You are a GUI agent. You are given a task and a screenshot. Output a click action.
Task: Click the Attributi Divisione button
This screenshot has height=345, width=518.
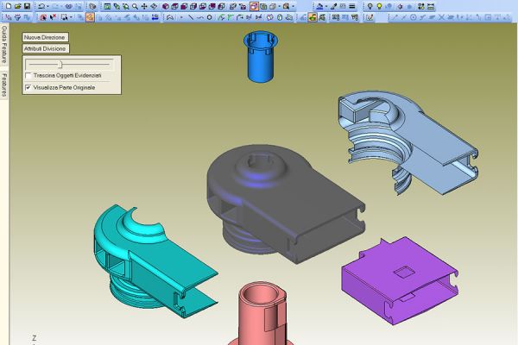coord(46,49)
